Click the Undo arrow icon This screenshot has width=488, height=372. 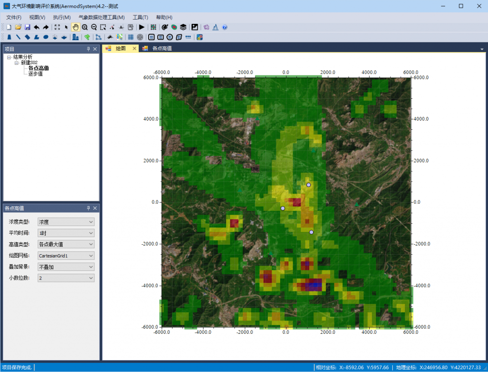pyautogui.click(x=37, y=27)
